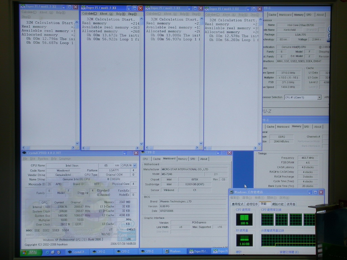Open Memory tab in CPU-Z Mainboard window
This screenshot has width=347, height=260.
(183, 159)
